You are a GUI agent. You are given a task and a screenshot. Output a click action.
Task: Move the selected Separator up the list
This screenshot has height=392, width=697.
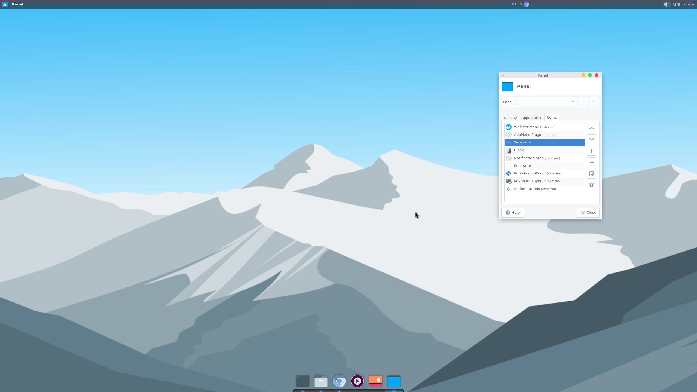click(x=591, y=128)
